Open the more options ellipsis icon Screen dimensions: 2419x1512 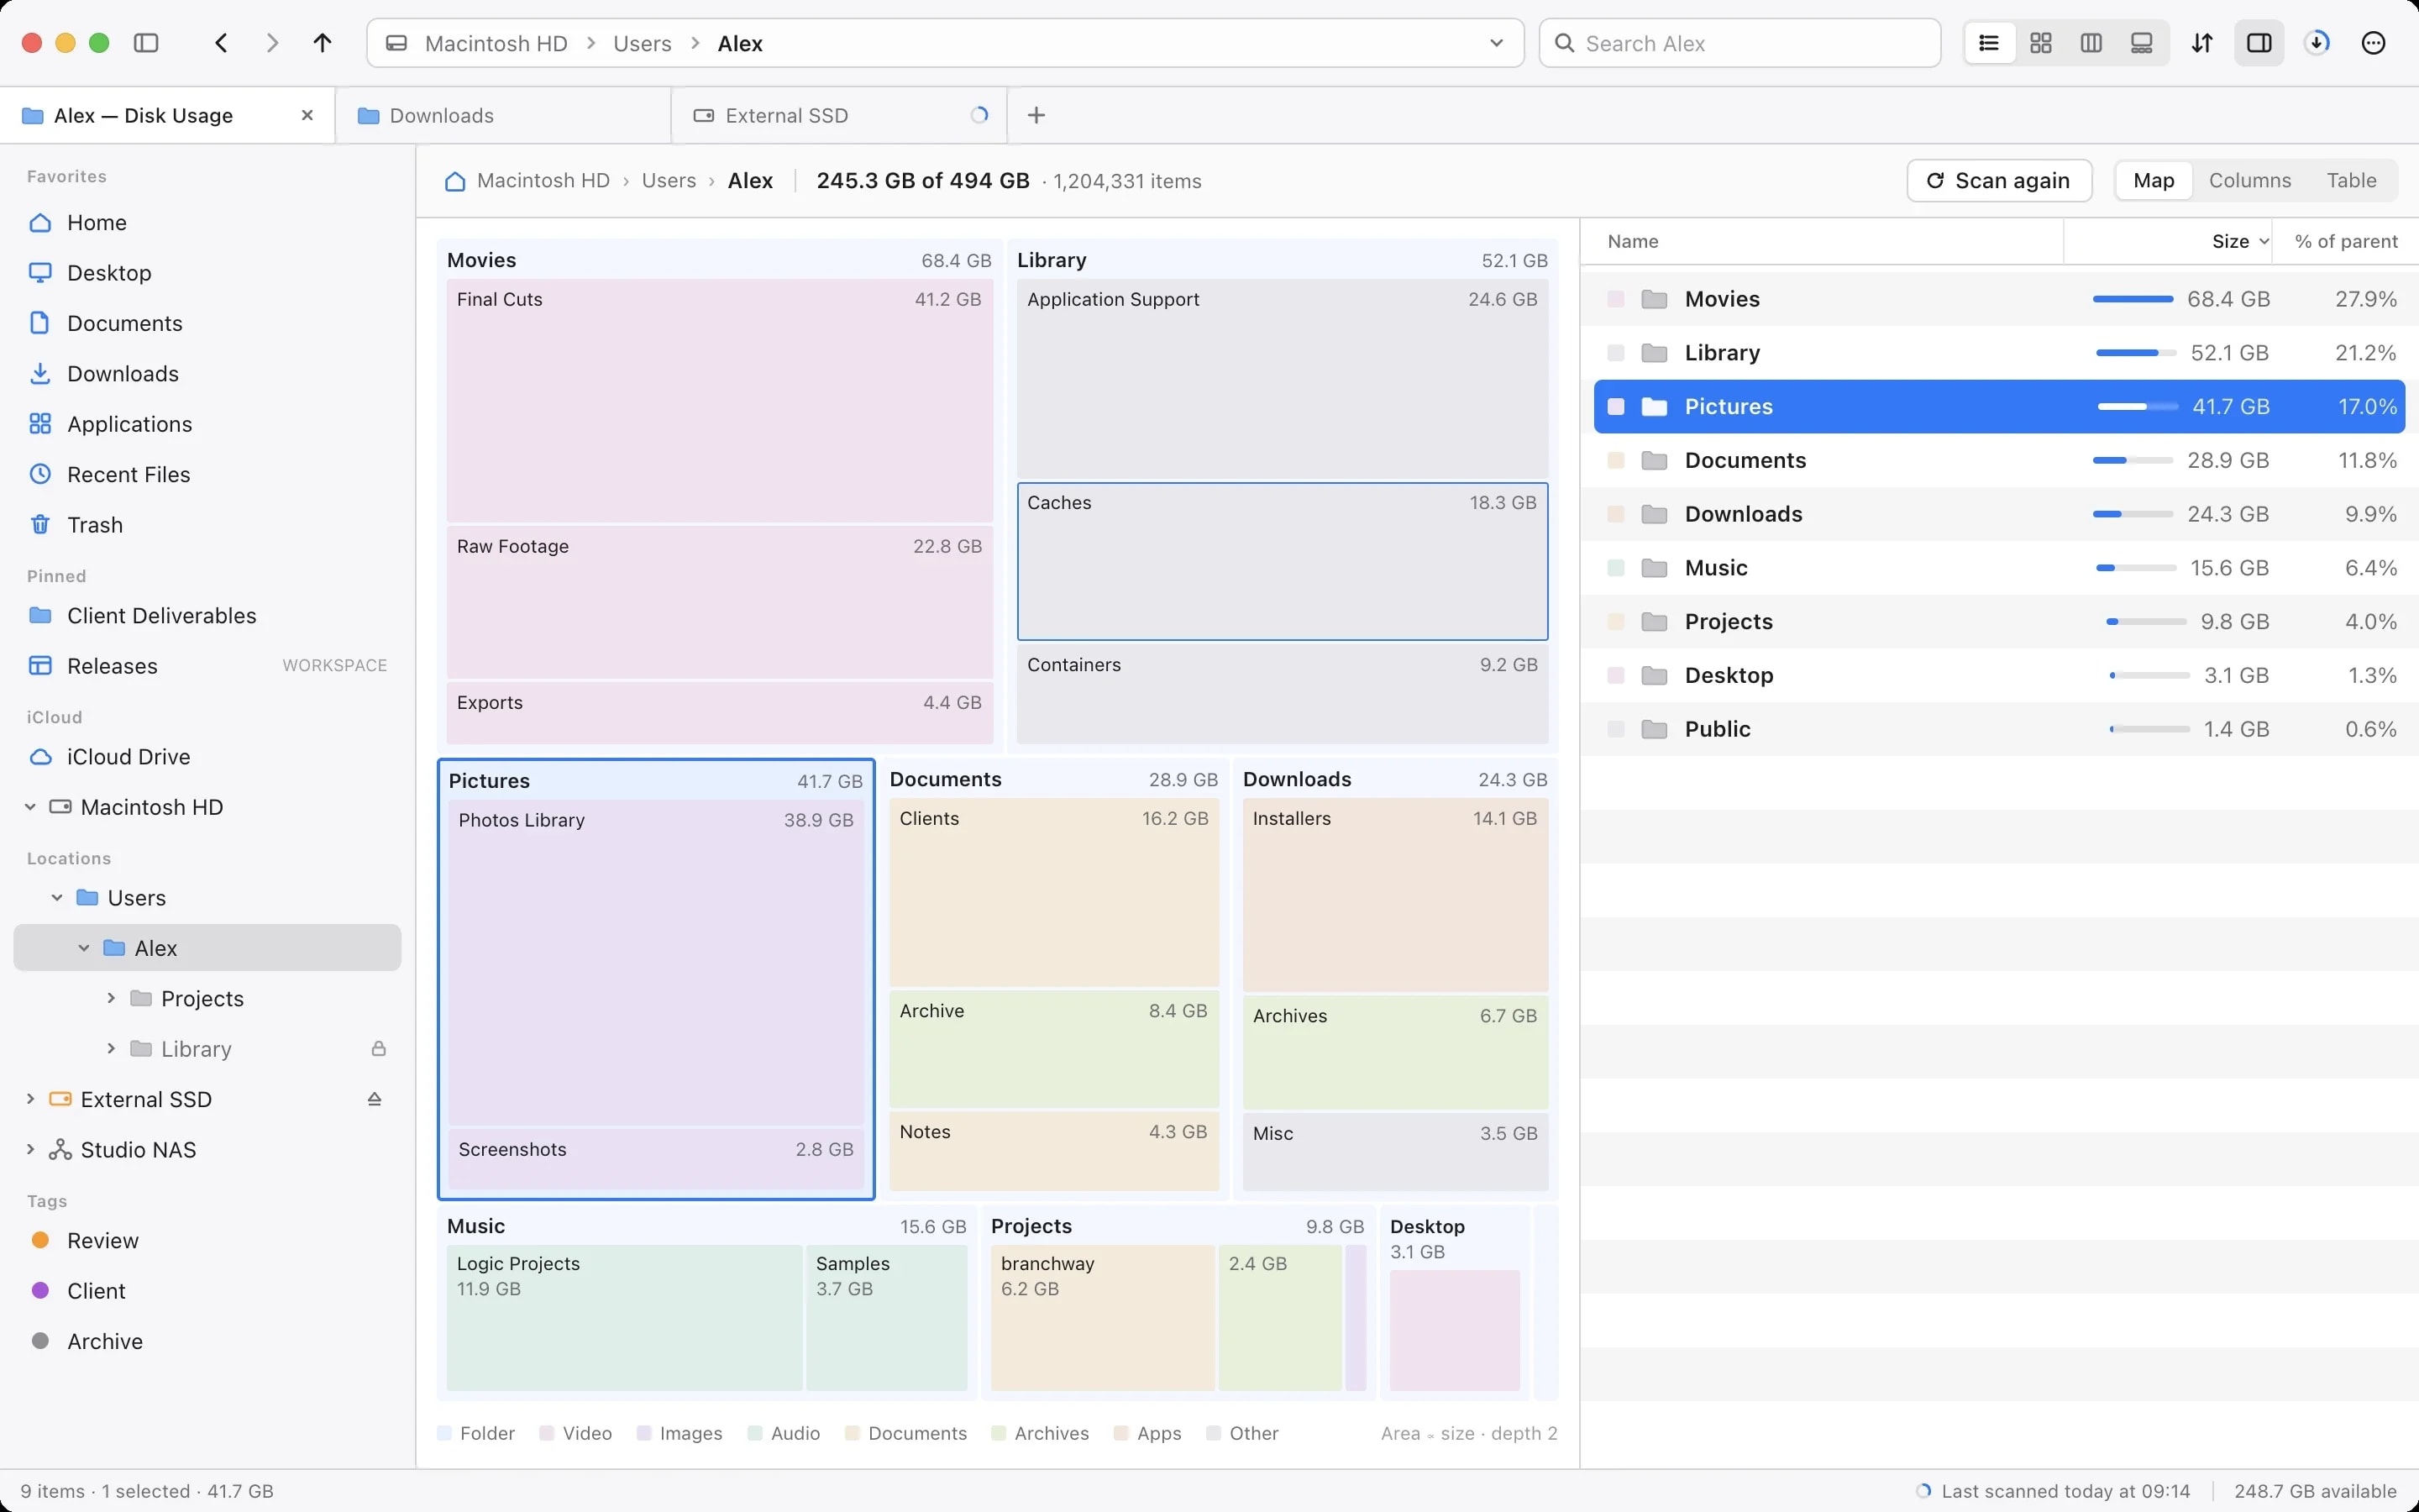(x=2374, y=43)
